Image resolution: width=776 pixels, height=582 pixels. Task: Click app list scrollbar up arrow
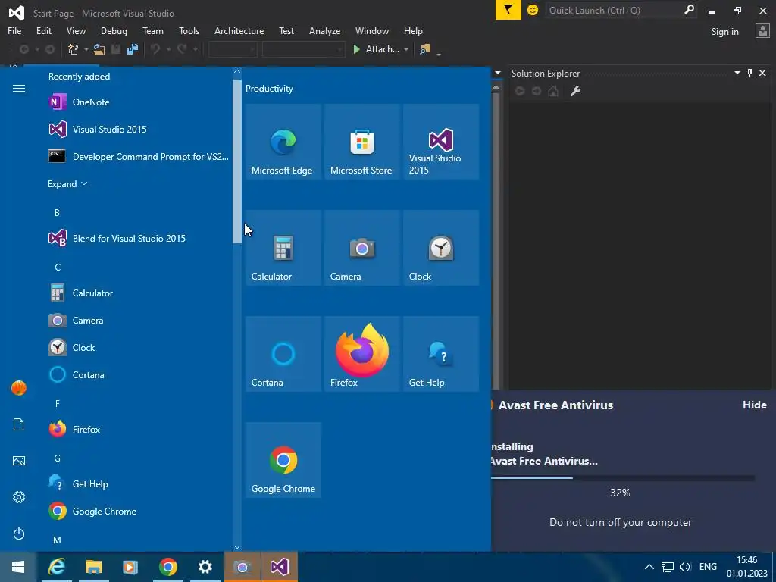click(x=237, y=71)
